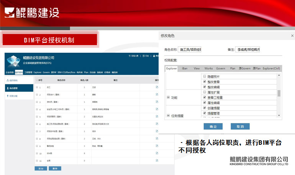Tick checkbox for role row 10
The height and width of the screenshot is (175, 295).
click(x=37, y=153)
